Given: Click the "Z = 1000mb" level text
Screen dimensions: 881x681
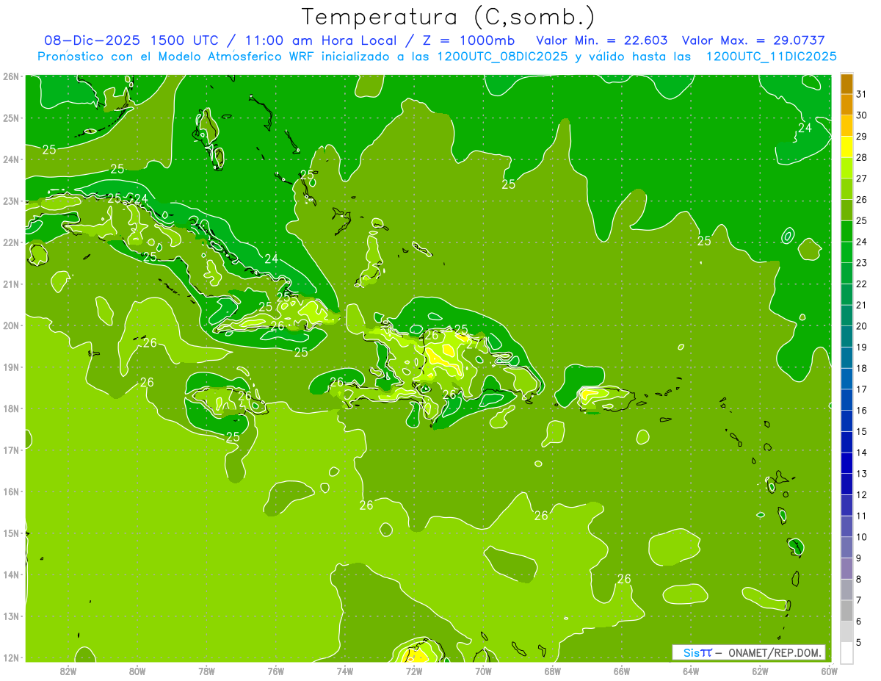Looking at the screenshot, I should pyautogui.click(x=465, y=40).
